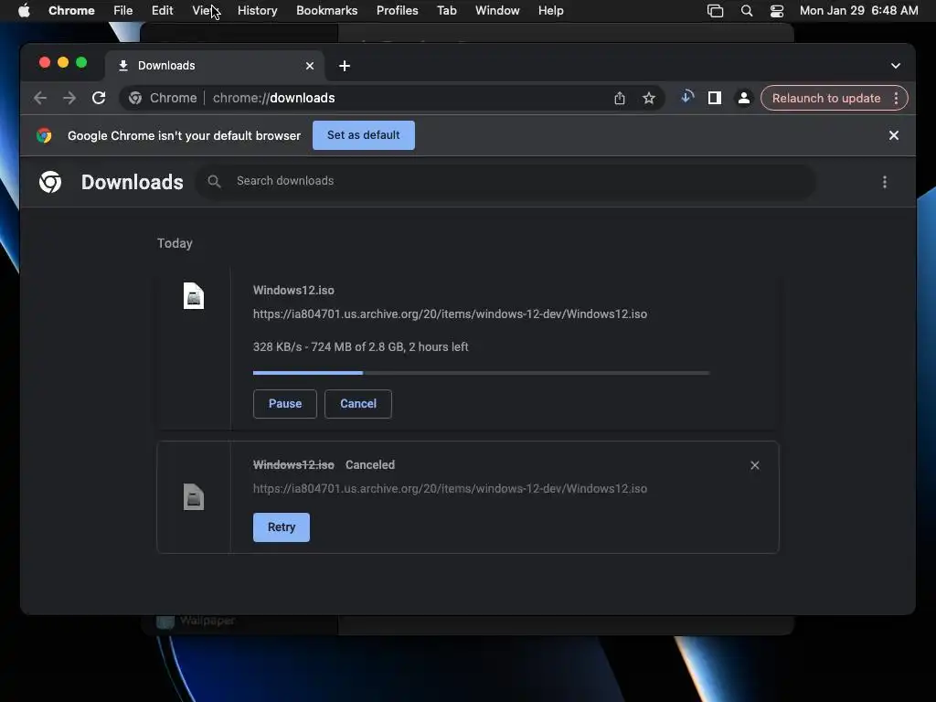
Task: Open the Bookmarks menu
Action: coord(326,10)
